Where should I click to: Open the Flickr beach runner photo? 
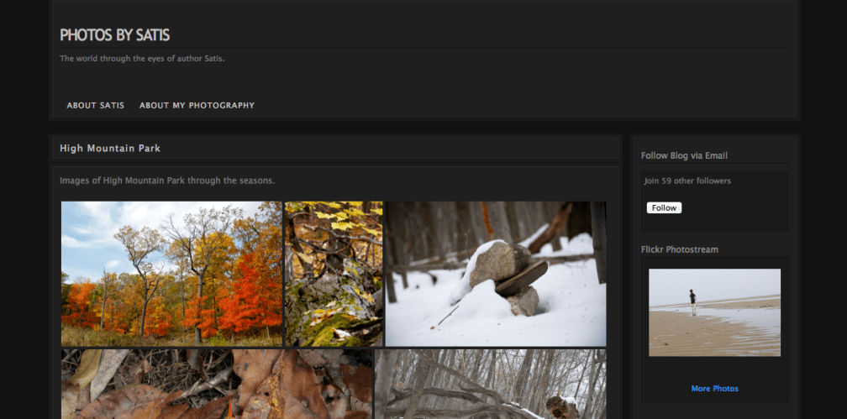coord(714,312)
